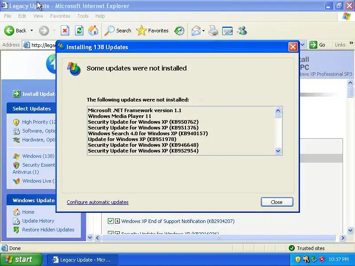
Task: Click horizontal scrollbar right arrow
Action: click(343, 238)
